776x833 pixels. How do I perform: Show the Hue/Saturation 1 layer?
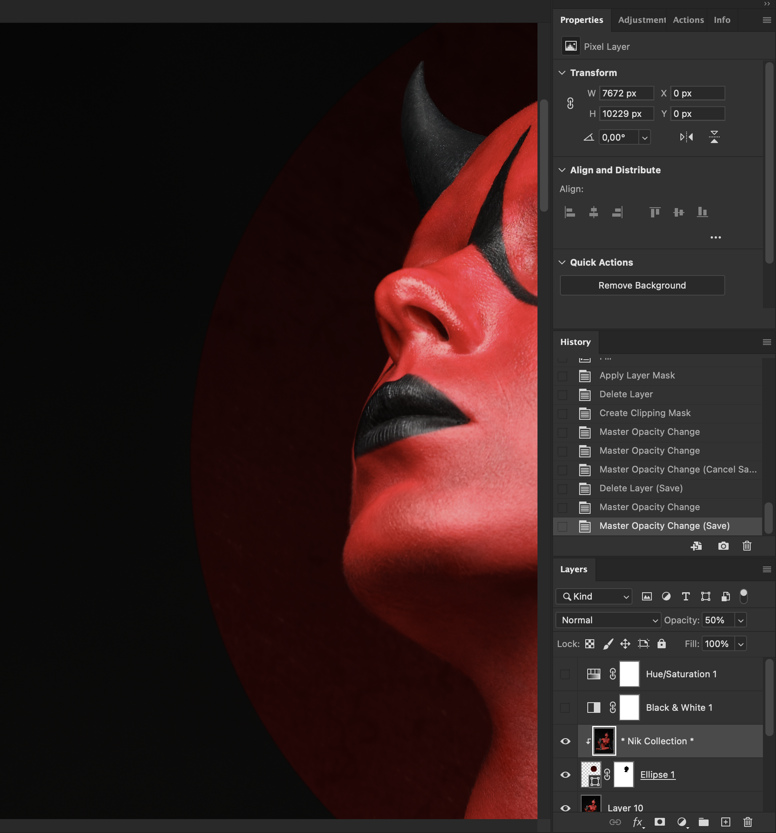(x=565, y=674)
